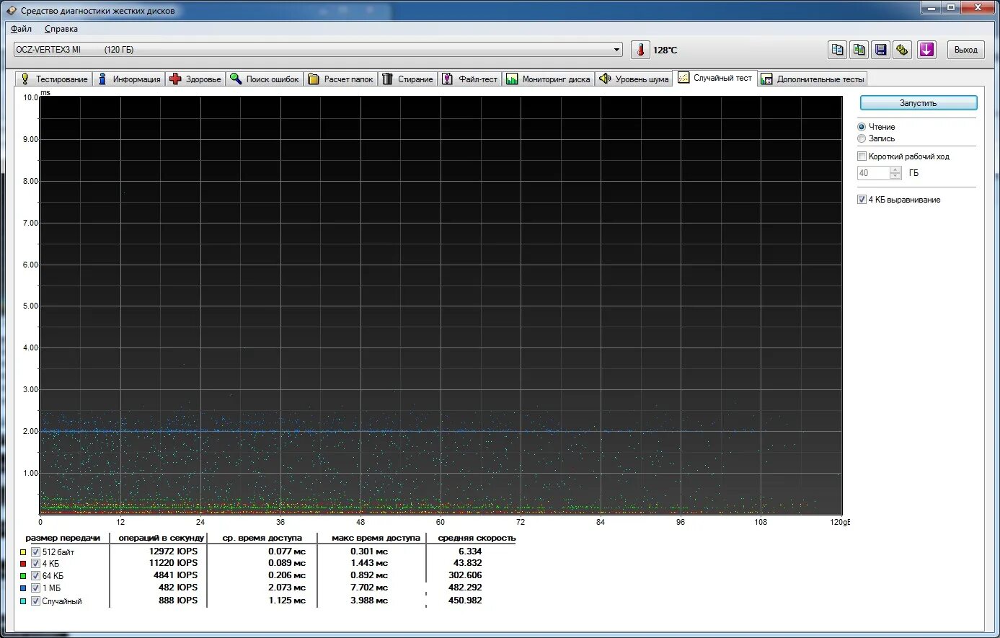Uncheck the 4 КБ transfer size row checkbox
1000x638 pixels.
pyautogui.click(x=35, y=564)
